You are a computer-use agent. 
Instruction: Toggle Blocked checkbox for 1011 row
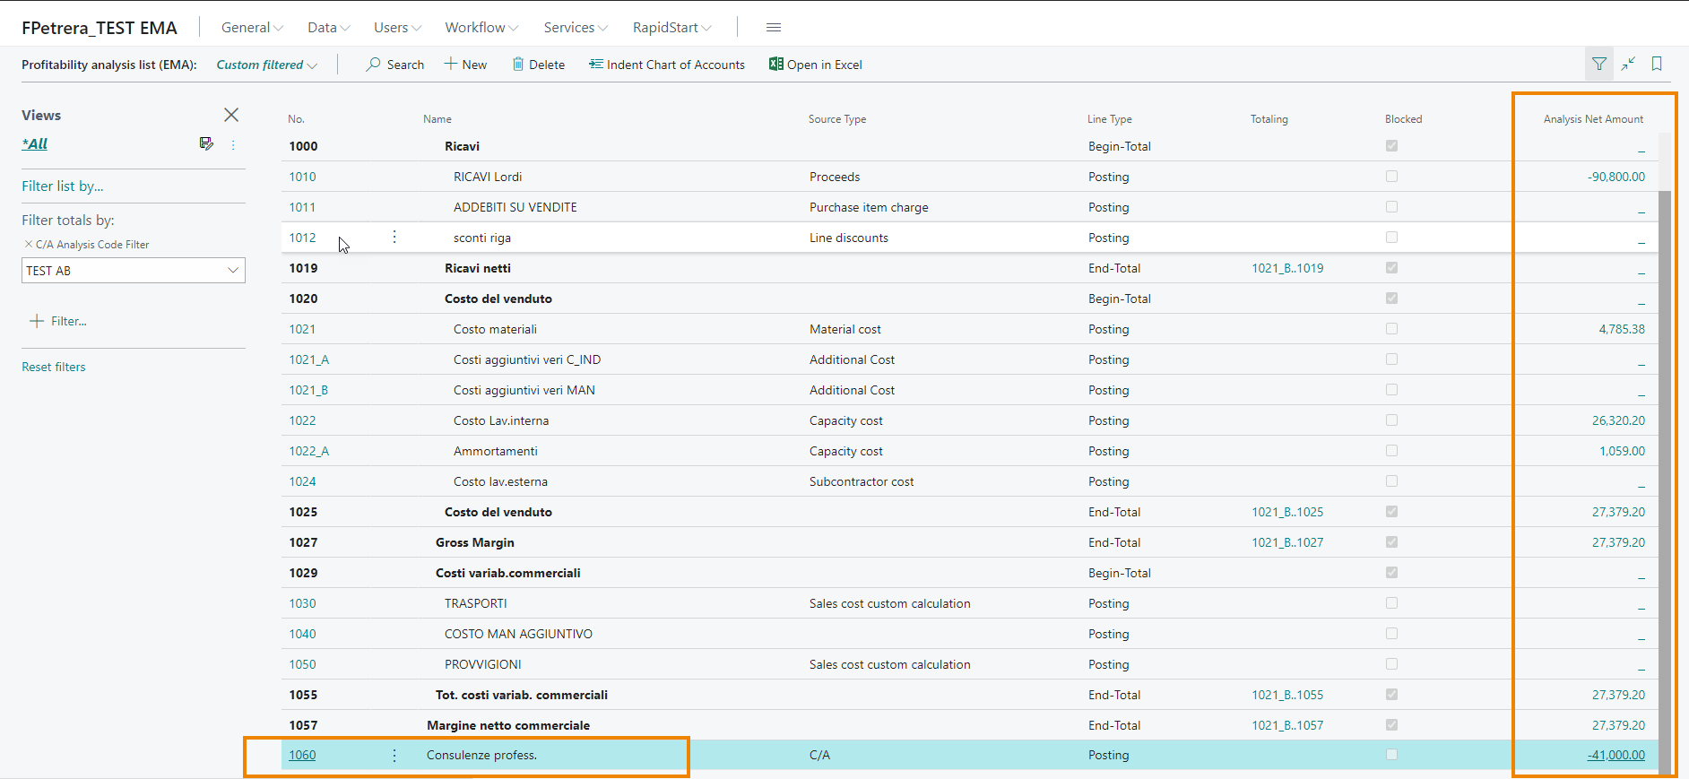click(x=1391, y=207)
